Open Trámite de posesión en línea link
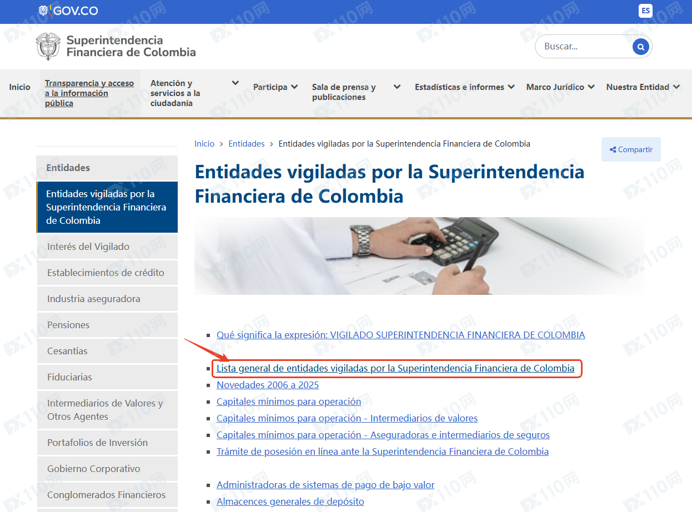692x512 pixels. tap(383, 451)
